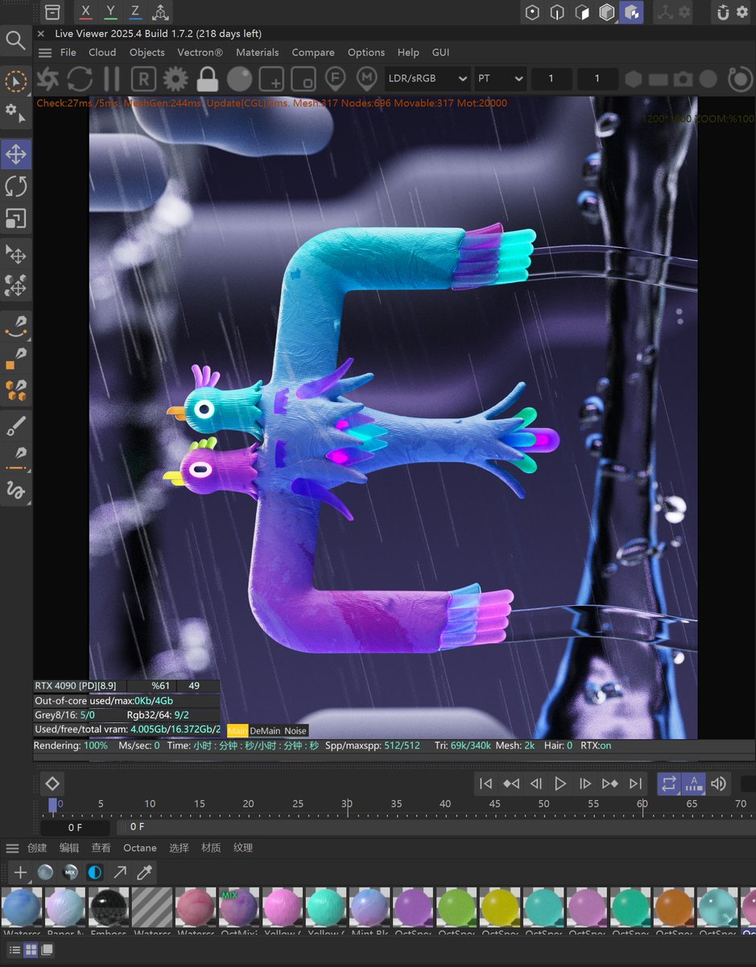Toggle the X axis lock
This screenshot has height=967, width=756.
click(86, 12)
